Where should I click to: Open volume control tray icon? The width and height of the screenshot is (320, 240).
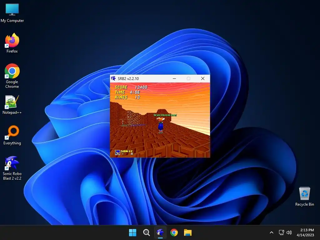289,232
